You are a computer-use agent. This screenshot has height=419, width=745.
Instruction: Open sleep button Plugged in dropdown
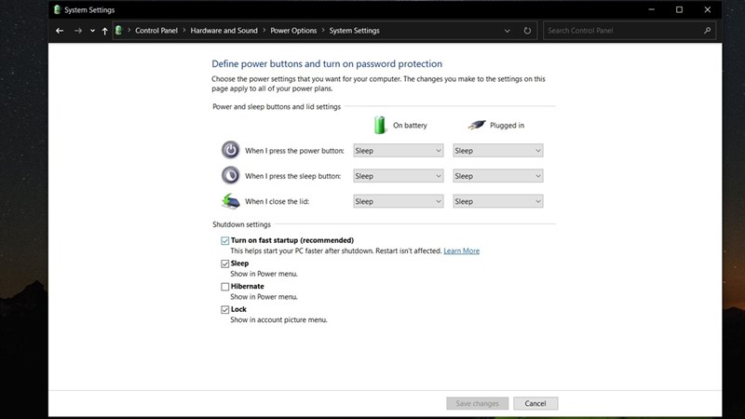497,176
